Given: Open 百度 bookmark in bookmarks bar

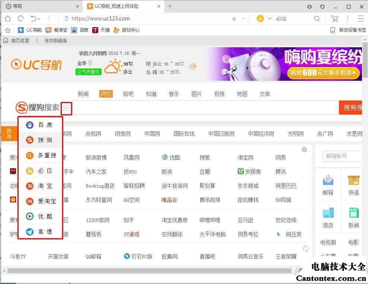Looking at the screenshot, I should click(x=80, y=30).
